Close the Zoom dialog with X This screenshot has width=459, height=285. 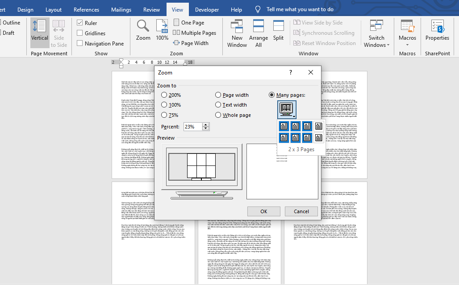click(x=311, y=72)
